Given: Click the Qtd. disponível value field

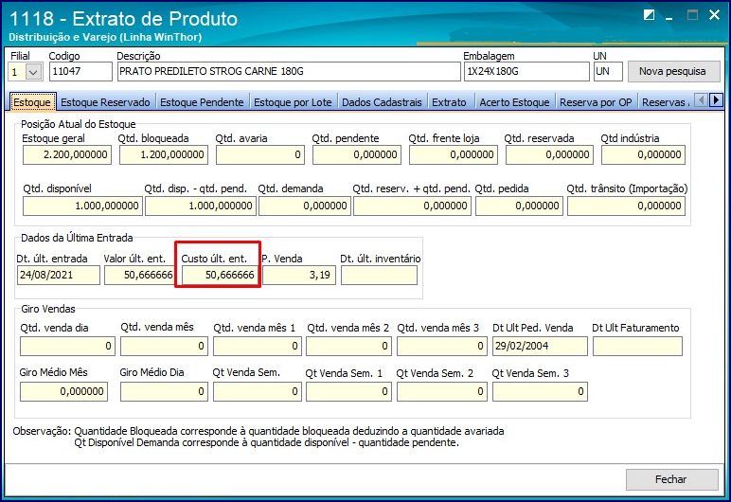Looking at the screenshot, I should [x=82, y=206].
